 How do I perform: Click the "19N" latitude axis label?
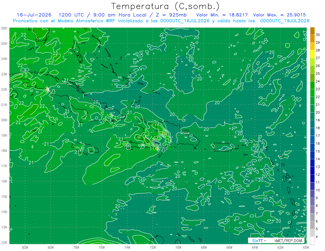[4, 135]
